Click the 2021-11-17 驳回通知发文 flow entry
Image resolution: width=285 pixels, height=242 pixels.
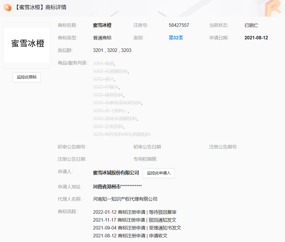135,220
